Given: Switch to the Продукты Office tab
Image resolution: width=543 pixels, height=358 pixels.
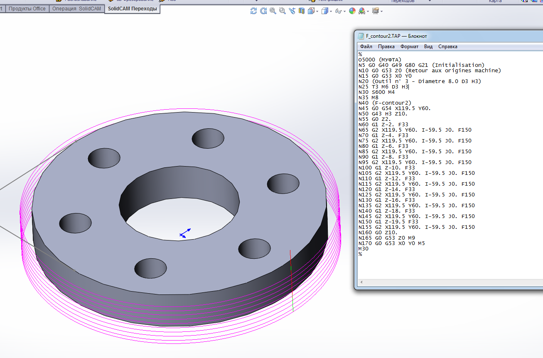Looking at the screenshot, I should point(27,9).
